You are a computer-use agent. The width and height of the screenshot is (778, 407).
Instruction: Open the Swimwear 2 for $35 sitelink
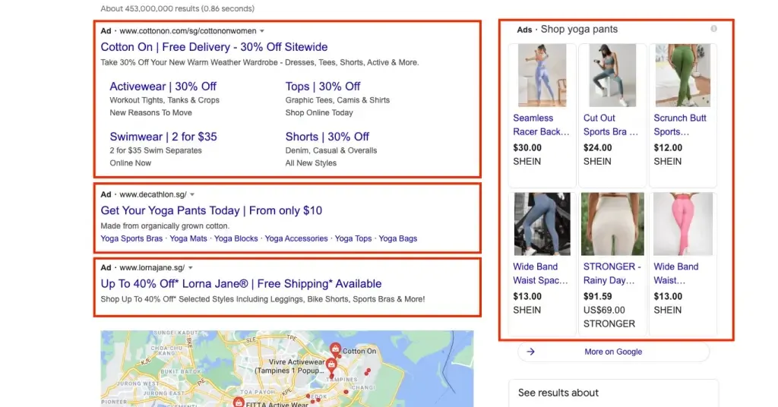[x=163, y=137]
